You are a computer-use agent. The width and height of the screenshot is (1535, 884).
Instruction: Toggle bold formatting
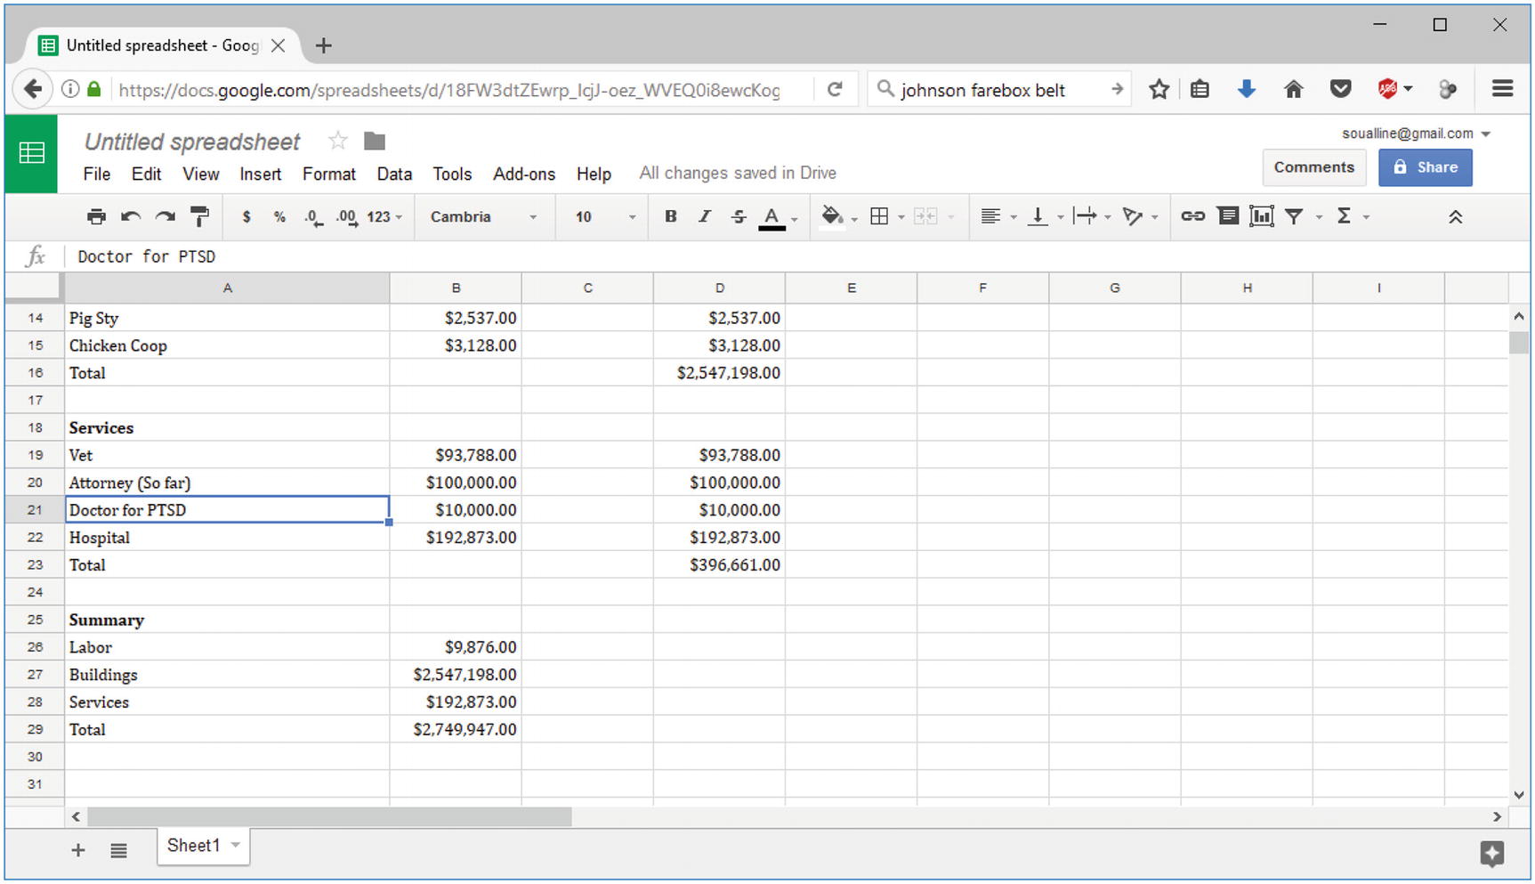point(671,216)
